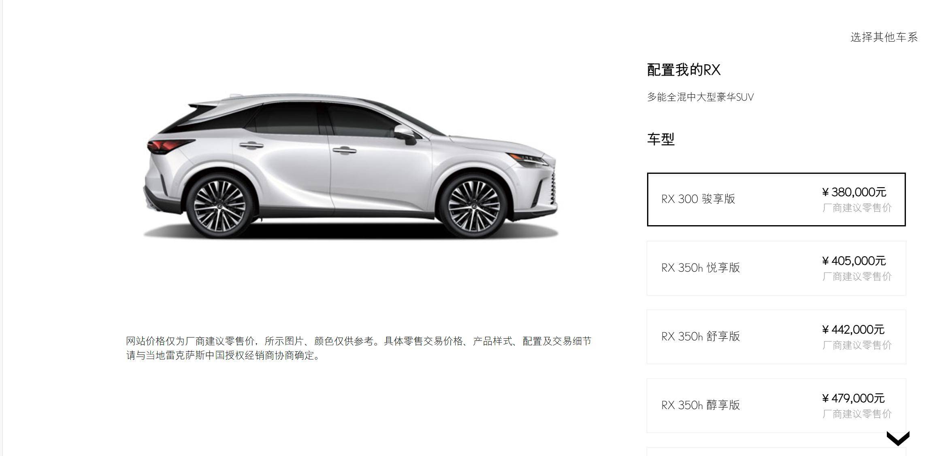Choose the RX 350h 悦享版 model

pos(776,268)
